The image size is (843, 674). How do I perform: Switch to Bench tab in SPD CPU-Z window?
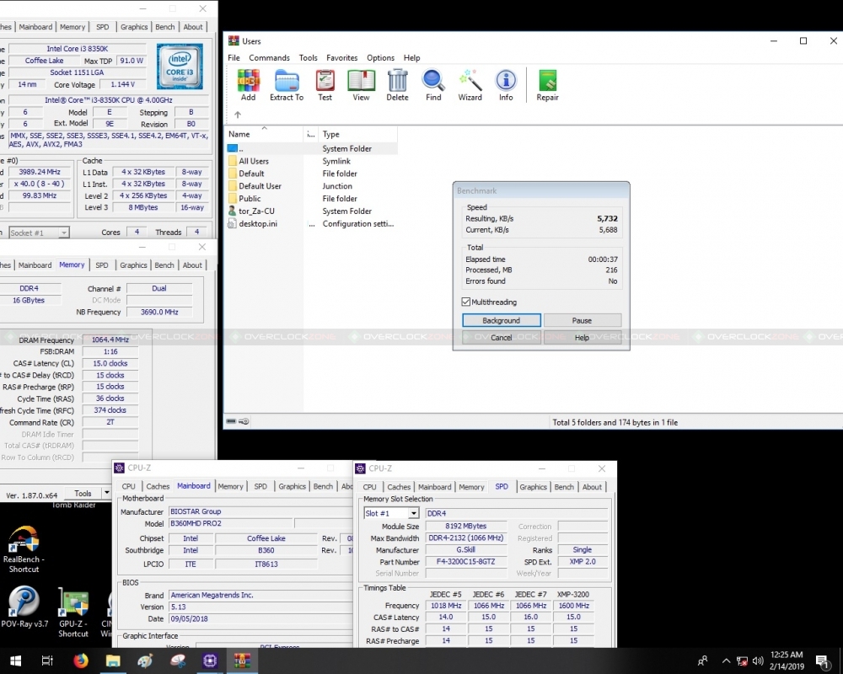[x=564, y=487]
